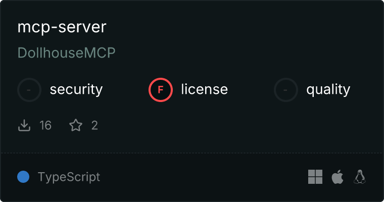Click the download arrow icon

(x=24, y=125)
